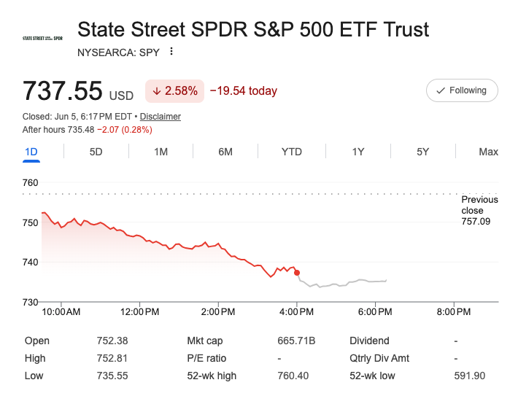Switch to the 5D chart range
Screen dimensions: 510x396
tap(96, 152)
